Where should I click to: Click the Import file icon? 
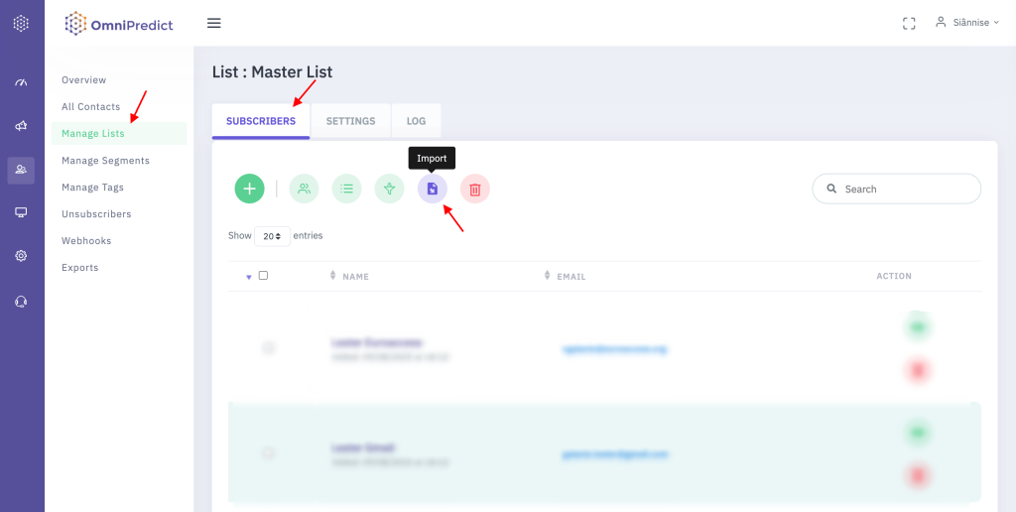pos(432,189)
